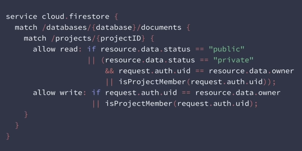Click the 'write' keyword
The image size is (302, 151).
pyautogui.click(x=71, y=92)
